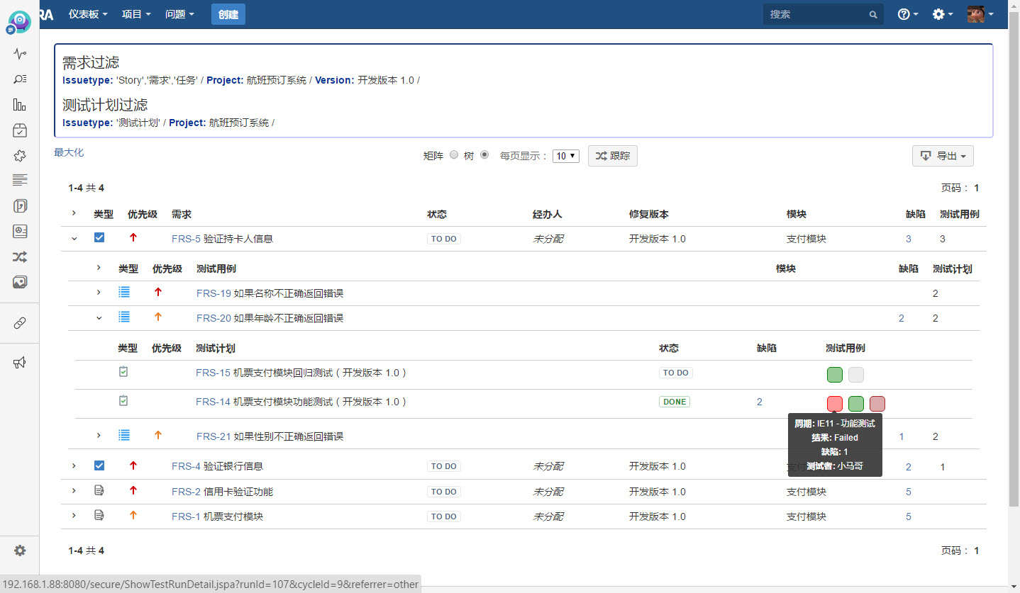
Task: Click the blue checkbox type icon of FRS-5
Action: coord(99,237)
